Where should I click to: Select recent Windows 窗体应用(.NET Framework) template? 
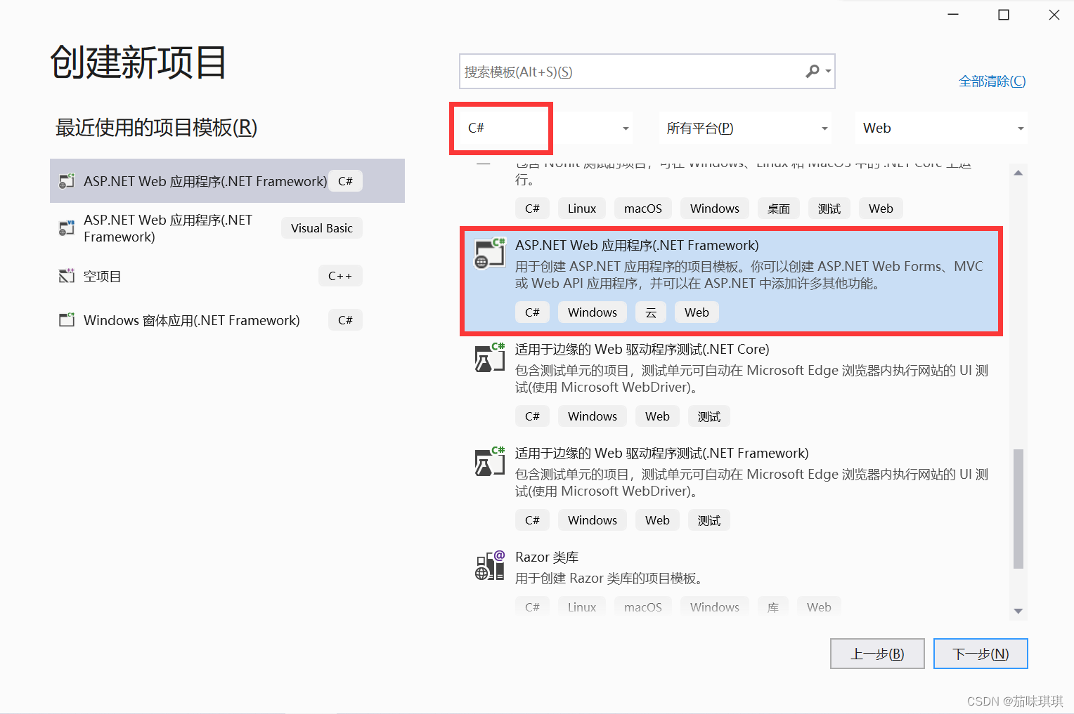[227, 320]
